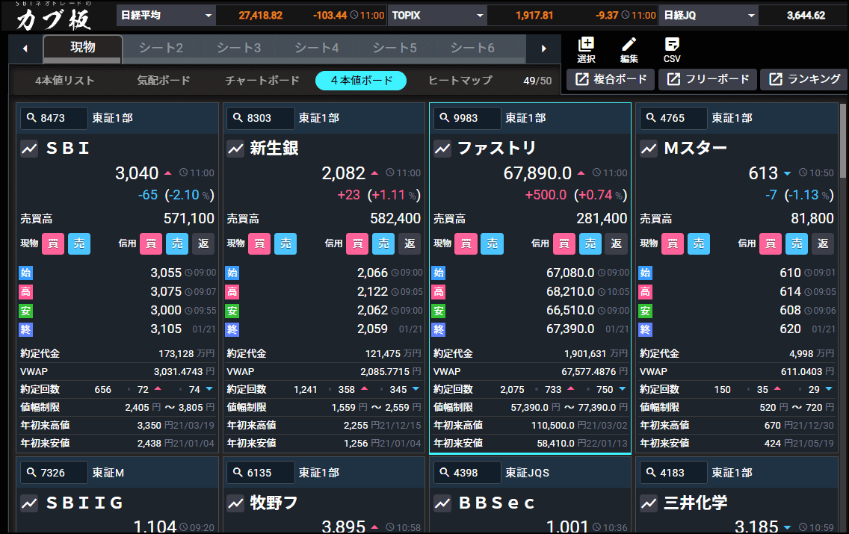
Task: Switch to the シート2 tab
Action: 161,48
